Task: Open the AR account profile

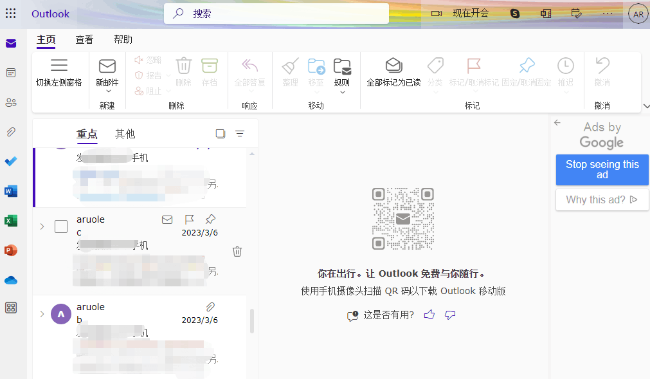Action: (x=638, y=14)
